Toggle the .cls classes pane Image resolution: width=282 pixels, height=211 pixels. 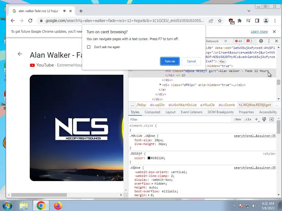click(248, 120)
